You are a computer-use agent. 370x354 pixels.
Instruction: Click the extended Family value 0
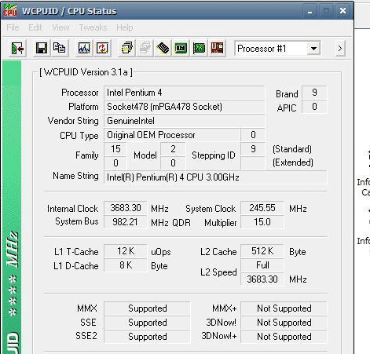[115, 163]
